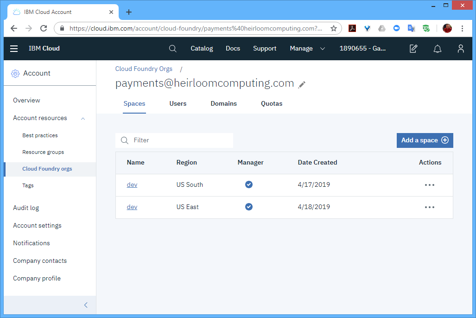This screenshot has height=318, width=476.
Task: Collapse the sidebar with the left chevron
Action: 86,305
